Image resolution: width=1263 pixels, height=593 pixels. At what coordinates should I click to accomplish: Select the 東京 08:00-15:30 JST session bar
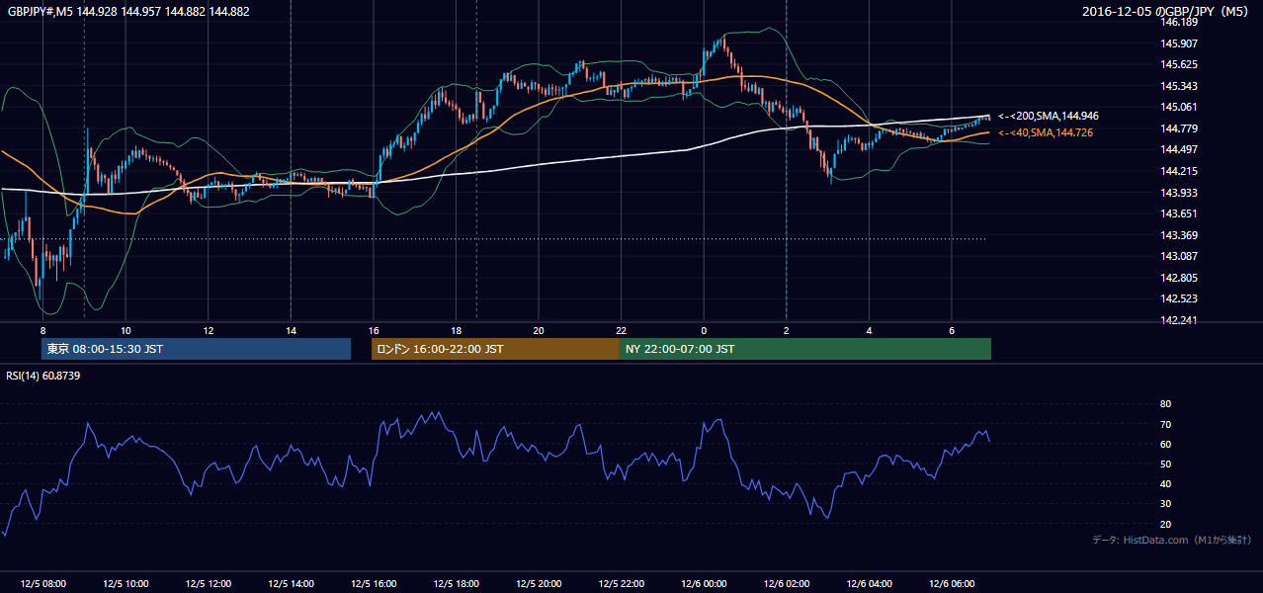(x=196, y=349)
